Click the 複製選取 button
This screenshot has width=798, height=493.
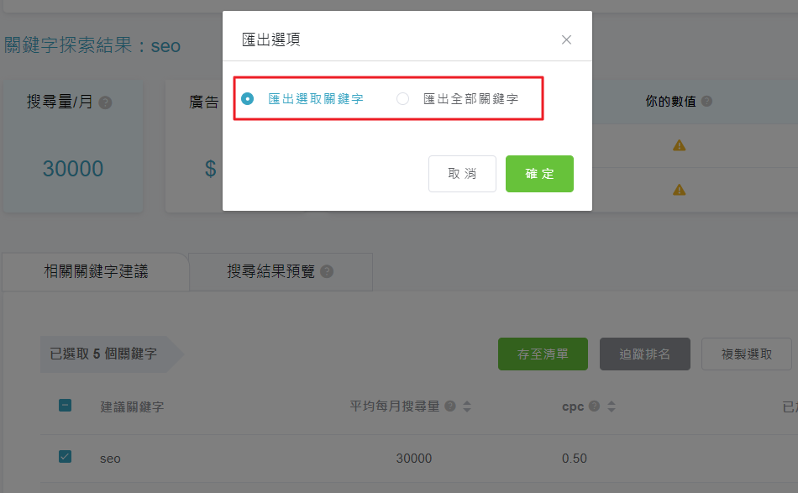[x=747, y=354]
